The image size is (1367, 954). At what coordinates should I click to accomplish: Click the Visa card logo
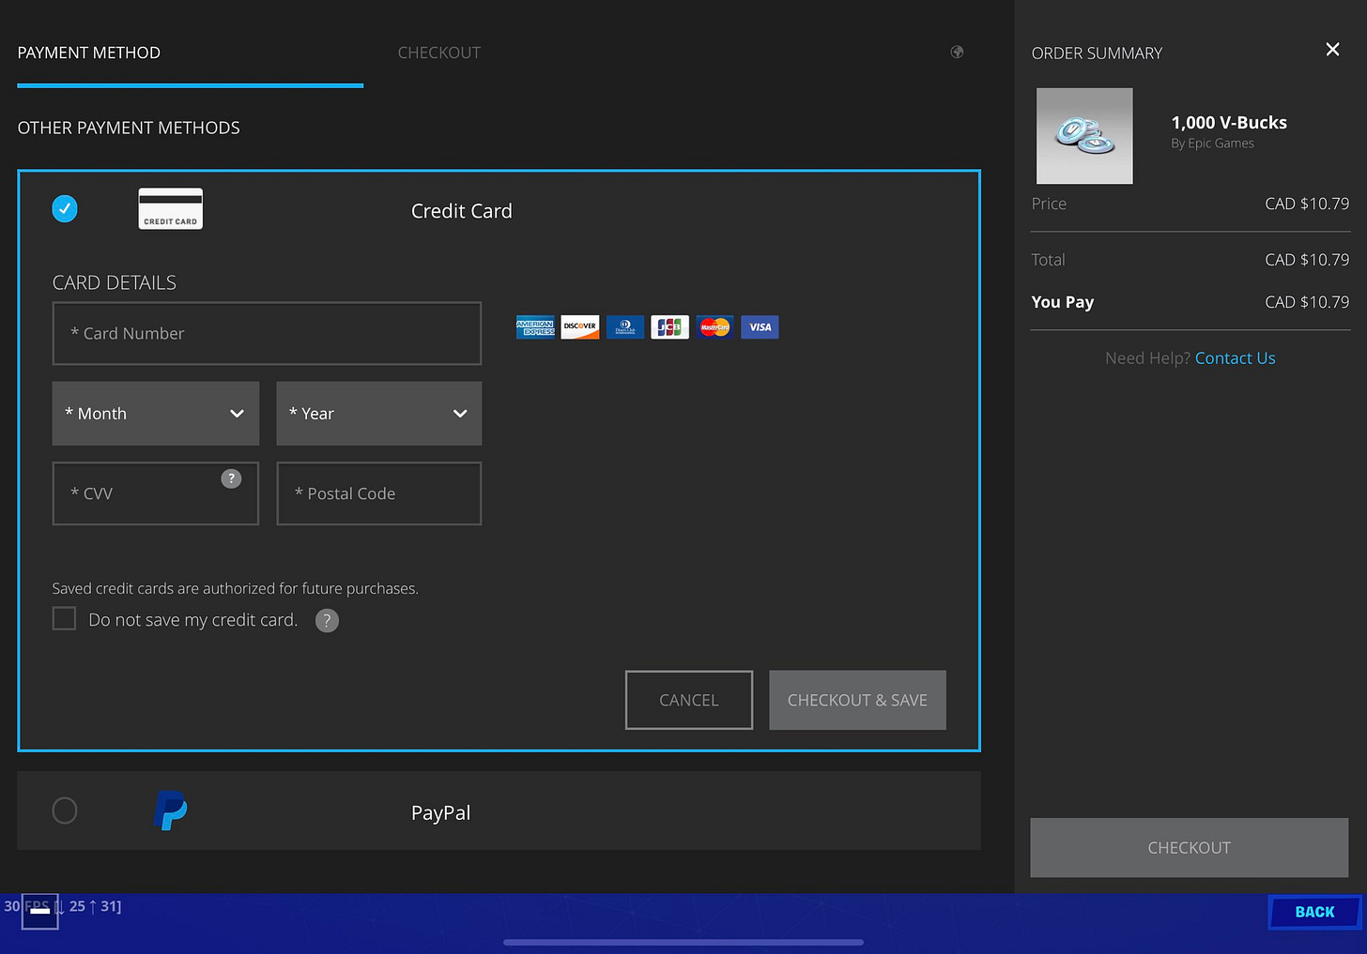tap(760, 327)
